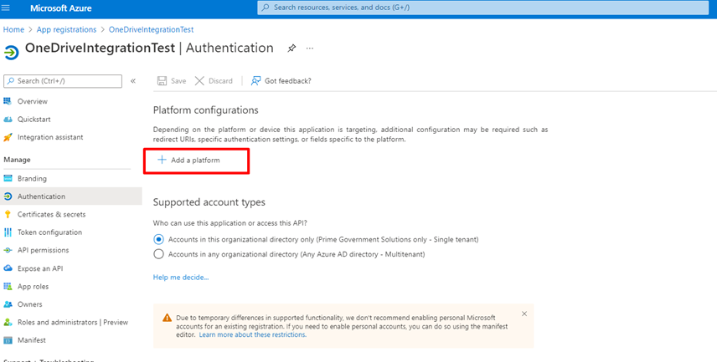This screenshot has width=717, height=362.
Task: Select Accounts in any organizational directory Multitenant
Action: pyautogui.click(x=158, y=254)
